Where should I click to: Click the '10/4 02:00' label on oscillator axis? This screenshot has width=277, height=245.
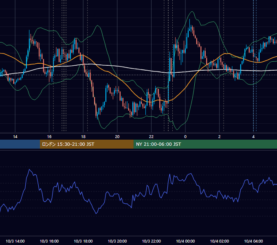coord(220,241)
